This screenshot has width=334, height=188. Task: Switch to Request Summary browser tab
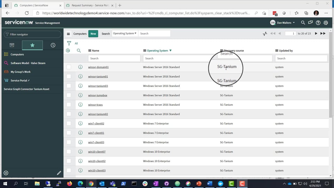pos(90,5)
